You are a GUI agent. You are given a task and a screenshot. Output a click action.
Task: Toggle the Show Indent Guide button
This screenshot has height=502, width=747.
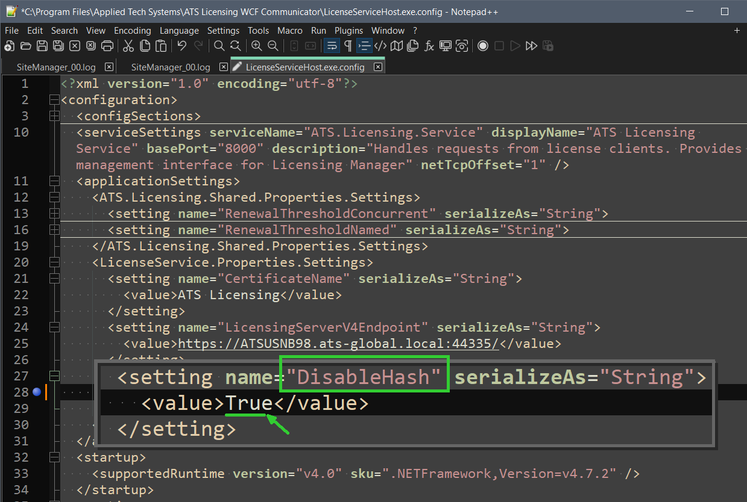click(364, 46)
